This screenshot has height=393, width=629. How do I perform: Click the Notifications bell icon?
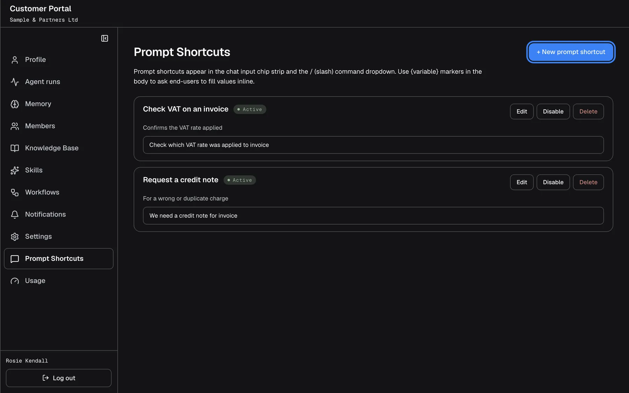tap(15, 214)
